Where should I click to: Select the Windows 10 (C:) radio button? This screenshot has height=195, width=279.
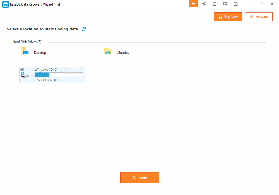click(x=22, y=69)
